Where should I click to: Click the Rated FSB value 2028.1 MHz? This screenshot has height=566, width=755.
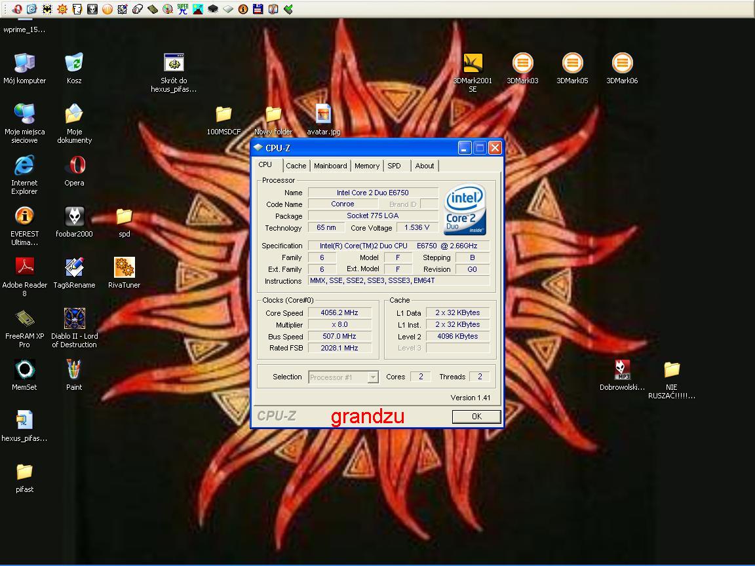(339, 348)
